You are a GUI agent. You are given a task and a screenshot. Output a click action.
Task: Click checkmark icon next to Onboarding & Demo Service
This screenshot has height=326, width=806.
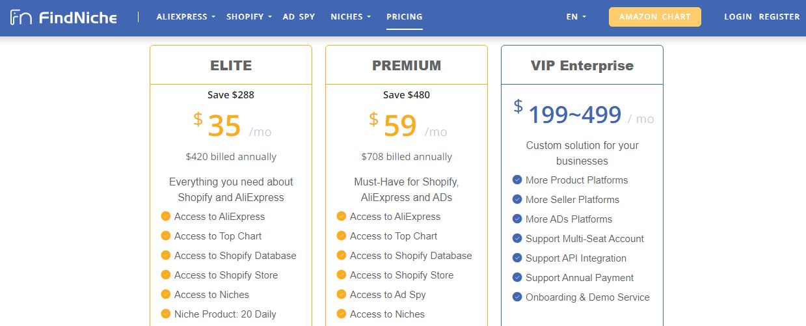pyautogui.click(x=517, y=297)
